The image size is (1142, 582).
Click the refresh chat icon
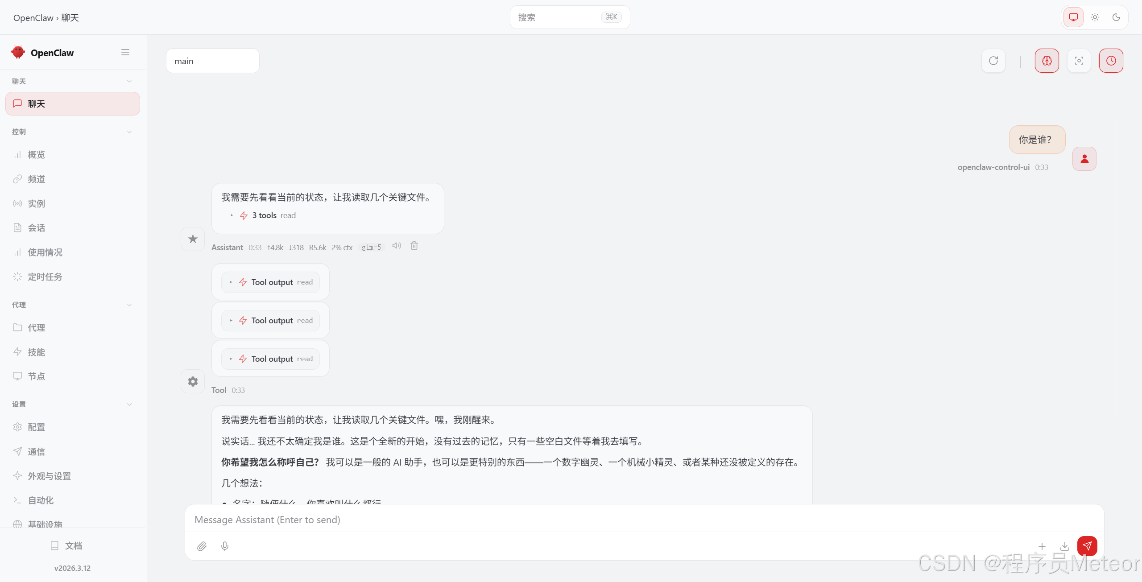[x=993, y=61]
